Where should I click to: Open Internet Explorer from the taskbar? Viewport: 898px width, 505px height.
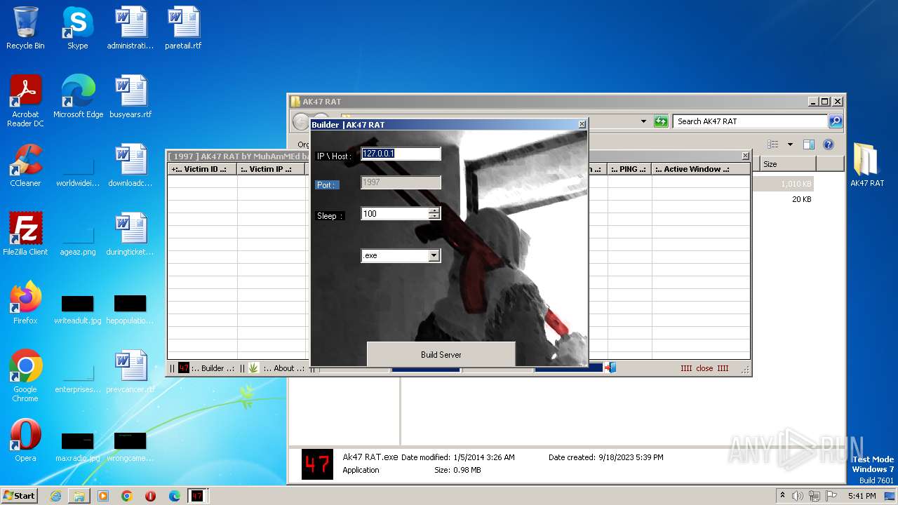point(55,496)
